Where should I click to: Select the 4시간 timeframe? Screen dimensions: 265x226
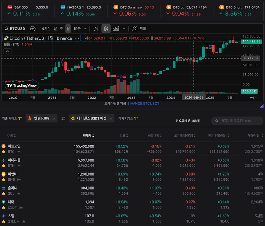coord(46,28)
